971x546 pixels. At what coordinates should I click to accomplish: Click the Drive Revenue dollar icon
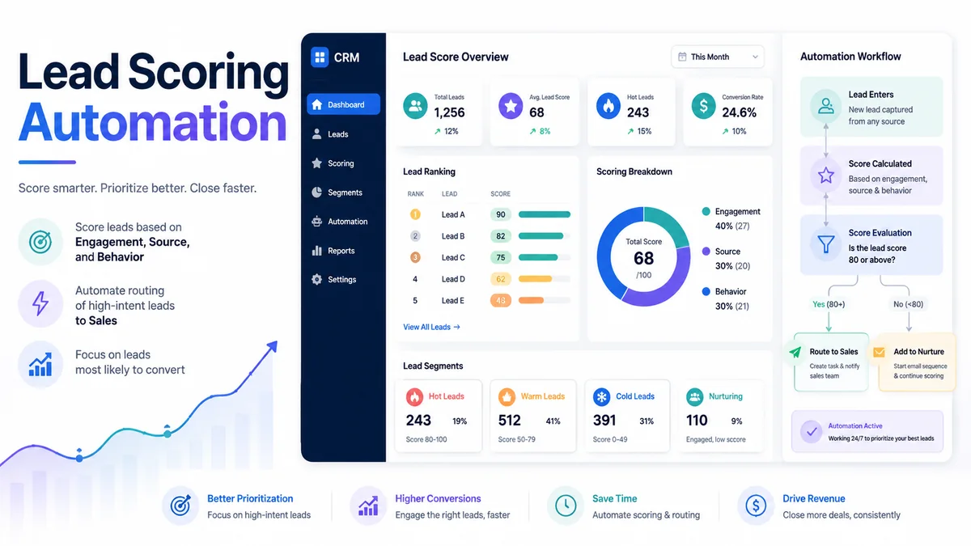[x=754, y=506]
